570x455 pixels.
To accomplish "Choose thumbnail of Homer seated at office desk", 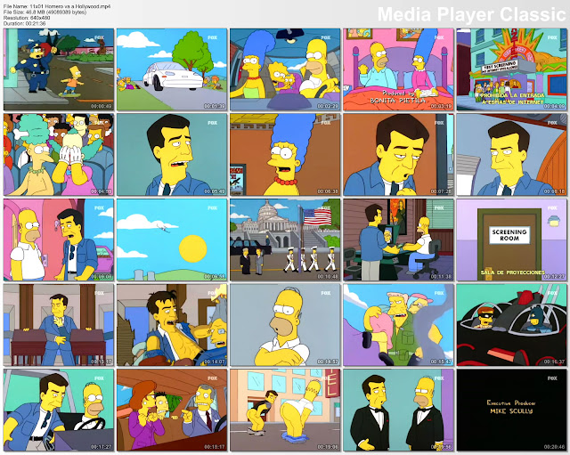I will click(x=398, y=240).
